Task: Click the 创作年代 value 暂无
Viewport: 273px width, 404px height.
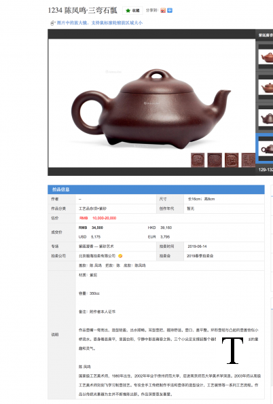Action: pos(191,208)
